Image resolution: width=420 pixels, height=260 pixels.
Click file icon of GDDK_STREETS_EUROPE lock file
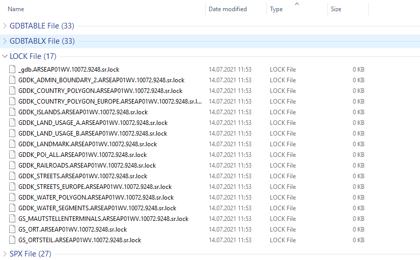click(12, 187)
